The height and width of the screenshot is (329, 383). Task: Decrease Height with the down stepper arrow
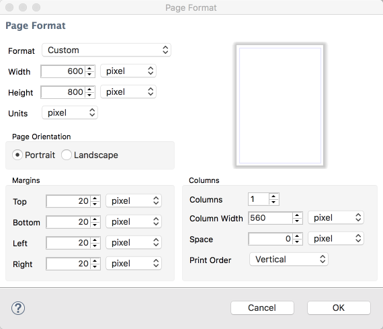click(x=89, y=95)
